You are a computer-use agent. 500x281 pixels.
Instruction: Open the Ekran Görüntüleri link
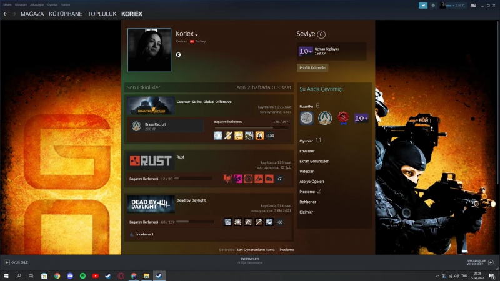coord(314,162)
